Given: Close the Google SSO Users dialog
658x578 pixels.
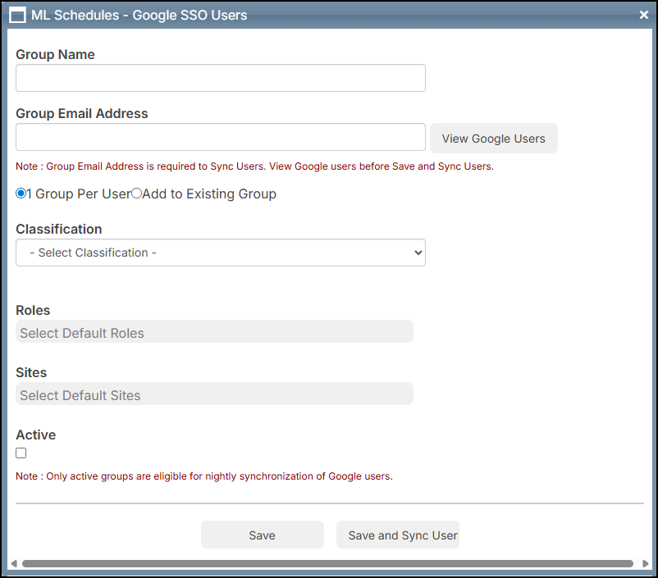Looking at the screenshot, I should pos(644,15).
